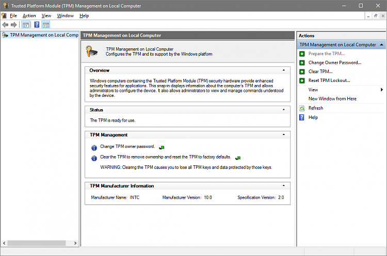Viewport: 387px width, 256px height.
Task: Collapse the TPM Manufacturer Information section
Action: tap(283, 186)
